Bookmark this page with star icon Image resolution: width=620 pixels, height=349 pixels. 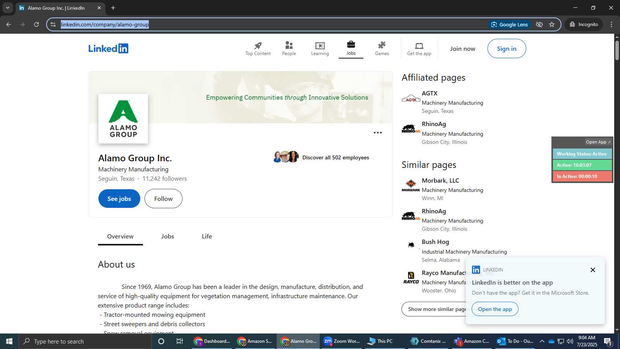tap(552, 24)
